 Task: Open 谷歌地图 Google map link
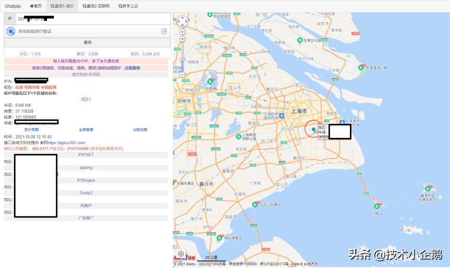tap(140, 130)
